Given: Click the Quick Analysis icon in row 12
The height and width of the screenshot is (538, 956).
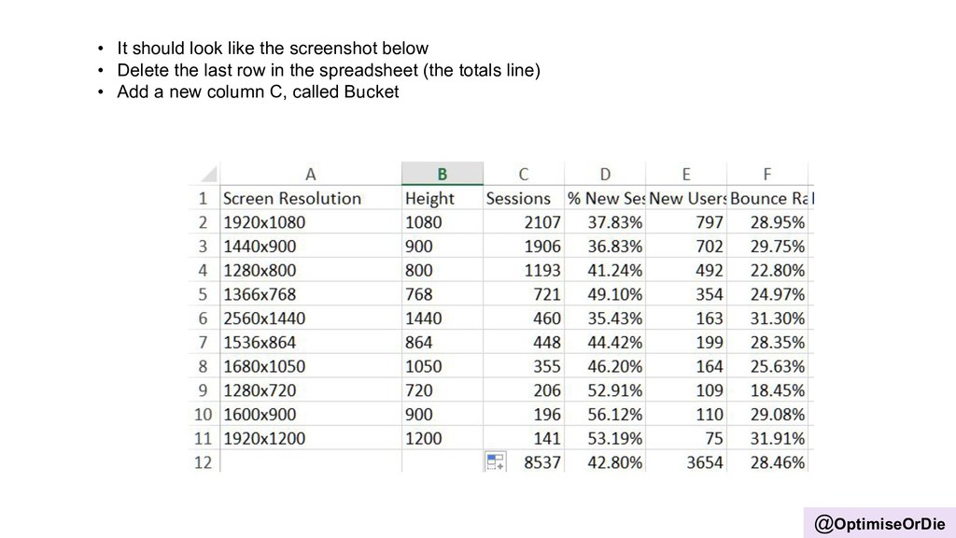Looking at the screenshot, I should (496, 461).
